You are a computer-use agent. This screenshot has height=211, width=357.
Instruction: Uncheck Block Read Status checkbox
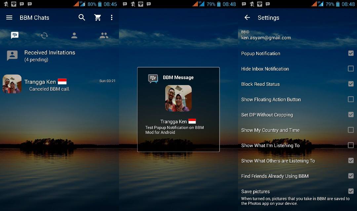point(351,84)
